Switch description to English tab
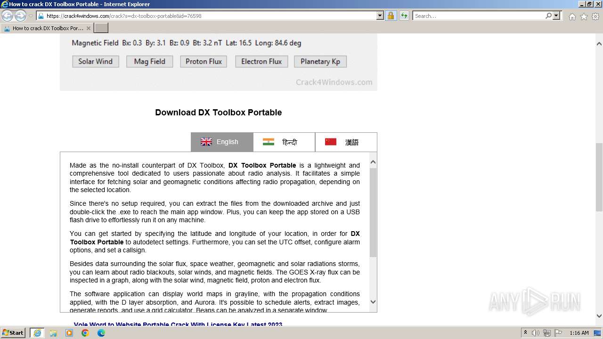Image resolution: width=603 pixels, height=339 pixels. (x=222, y=142)
